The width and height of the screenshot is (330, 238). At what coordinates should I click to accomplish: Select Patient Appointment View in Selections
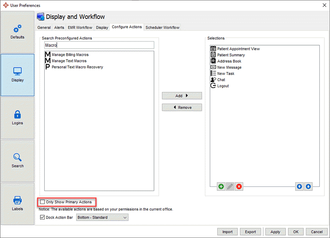(x=238, y=49)
